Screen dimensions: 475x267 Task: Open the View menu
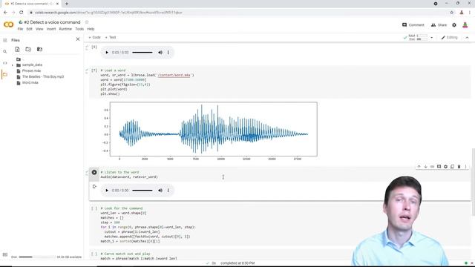click(x=39, y=29)
